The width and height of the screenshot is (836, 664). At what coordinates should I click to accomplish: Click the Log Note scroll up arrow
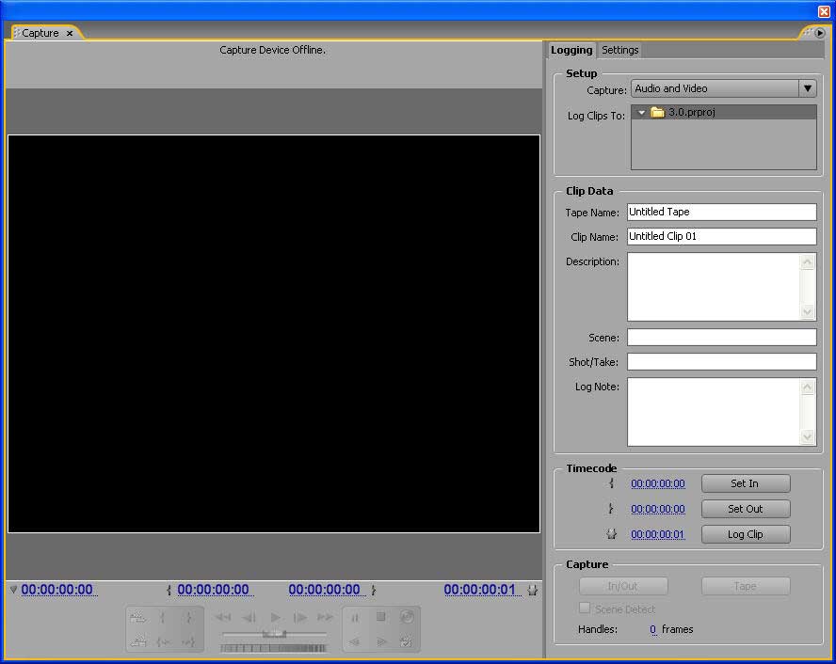(808, 387)
